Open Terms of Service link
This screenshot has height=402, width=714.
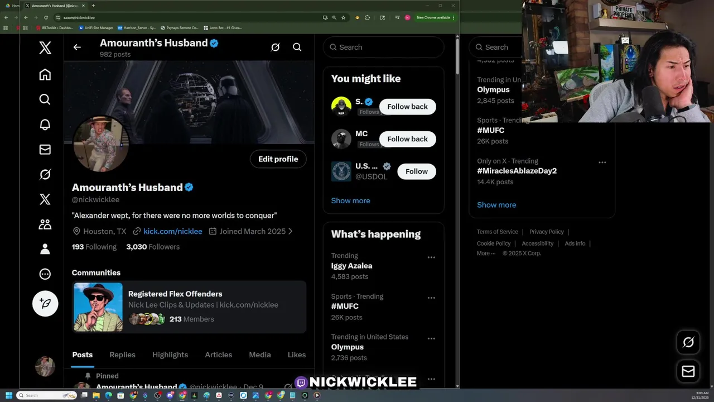498,232
